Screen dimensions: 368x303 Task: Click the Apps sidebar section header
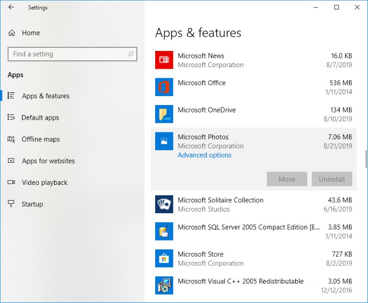pyautogui.click(x=15, y=75)
